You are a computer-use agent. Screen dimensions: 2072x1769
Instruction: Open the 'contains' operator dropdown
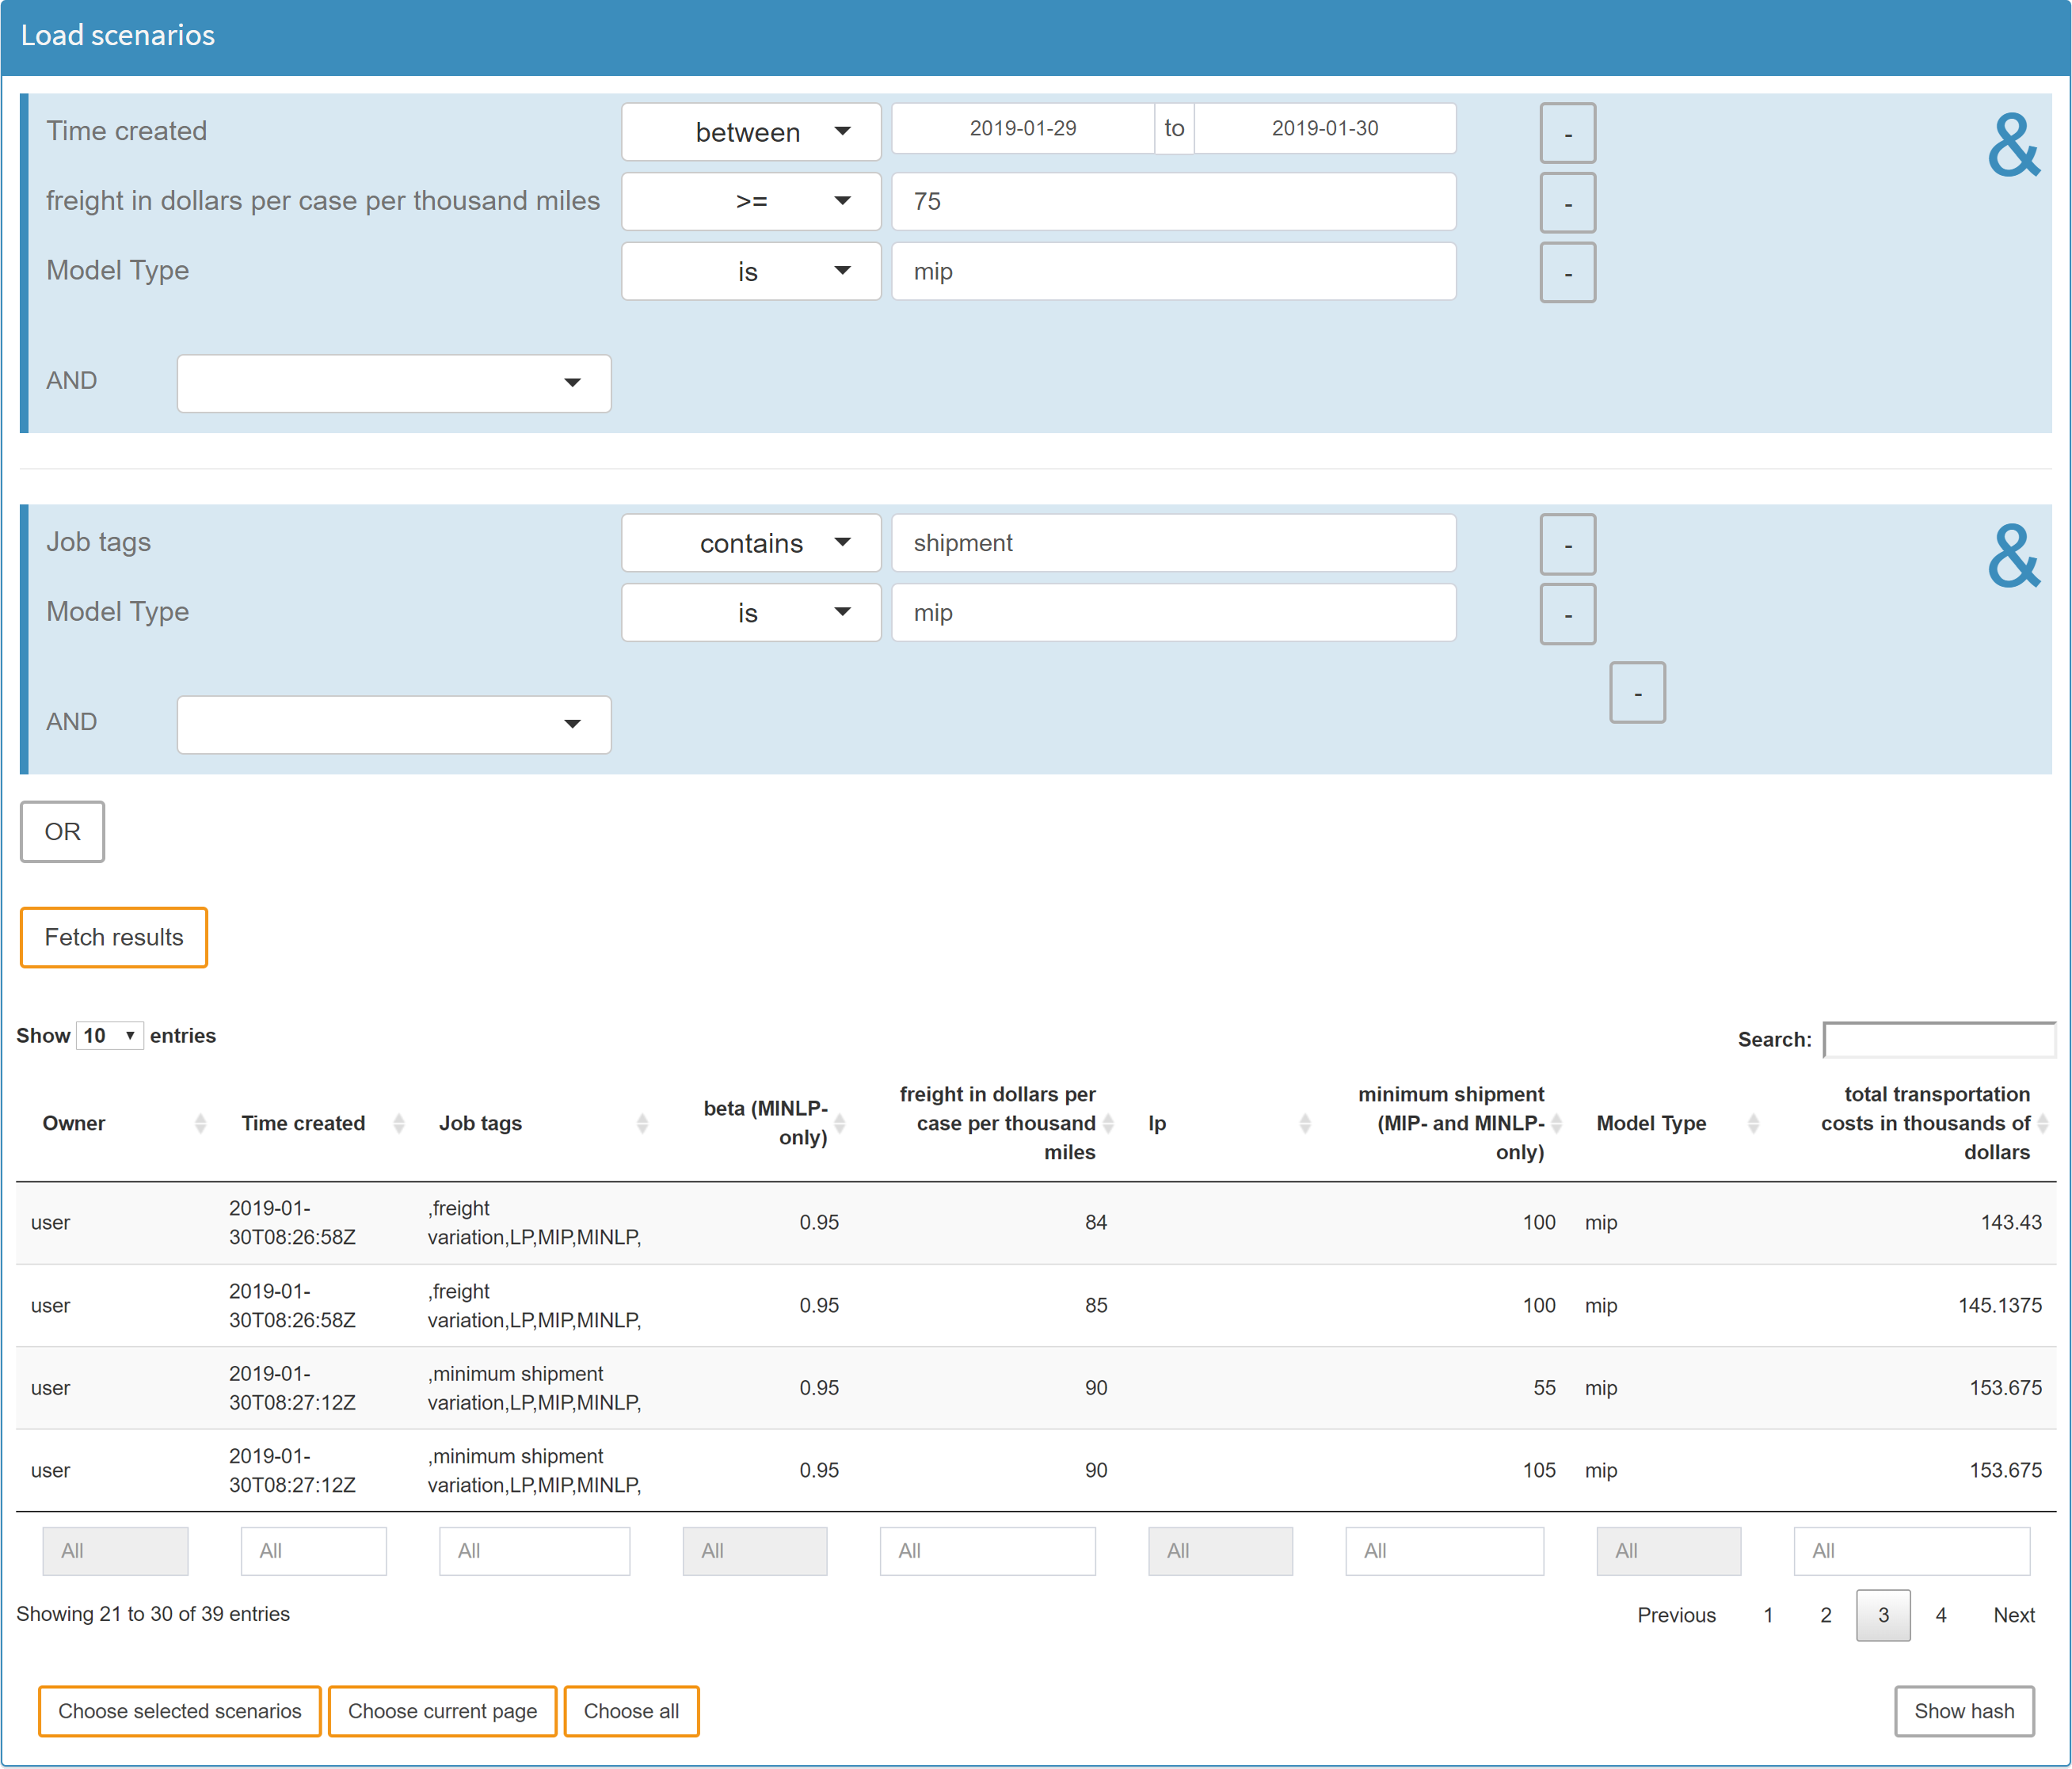click(x=750, y=543)
